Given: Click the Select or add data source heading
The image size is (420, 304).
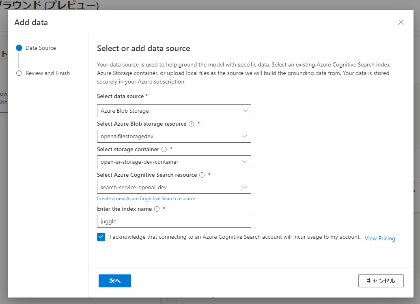Looking at the screenshot, I should [144, 48].
